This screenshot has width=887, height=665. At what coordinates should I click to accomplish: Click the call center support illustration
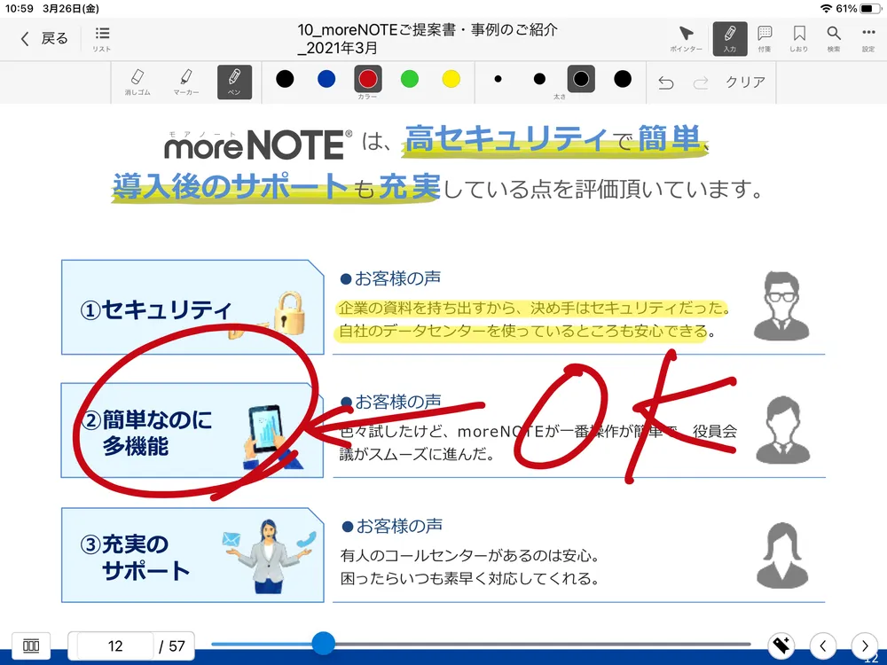point(270,557)
